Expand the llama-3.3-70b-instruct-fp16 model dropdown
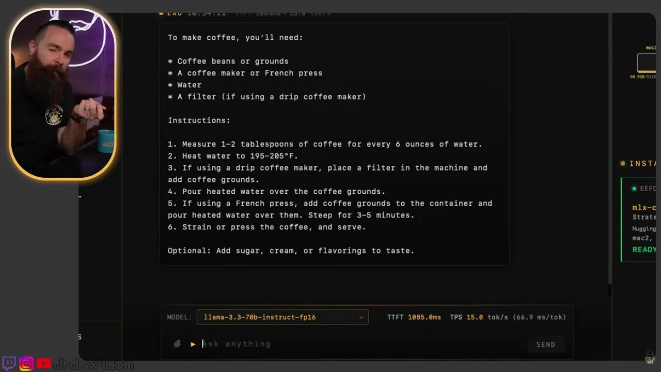Viewport: 661px width, 372px height. point(282,317)
